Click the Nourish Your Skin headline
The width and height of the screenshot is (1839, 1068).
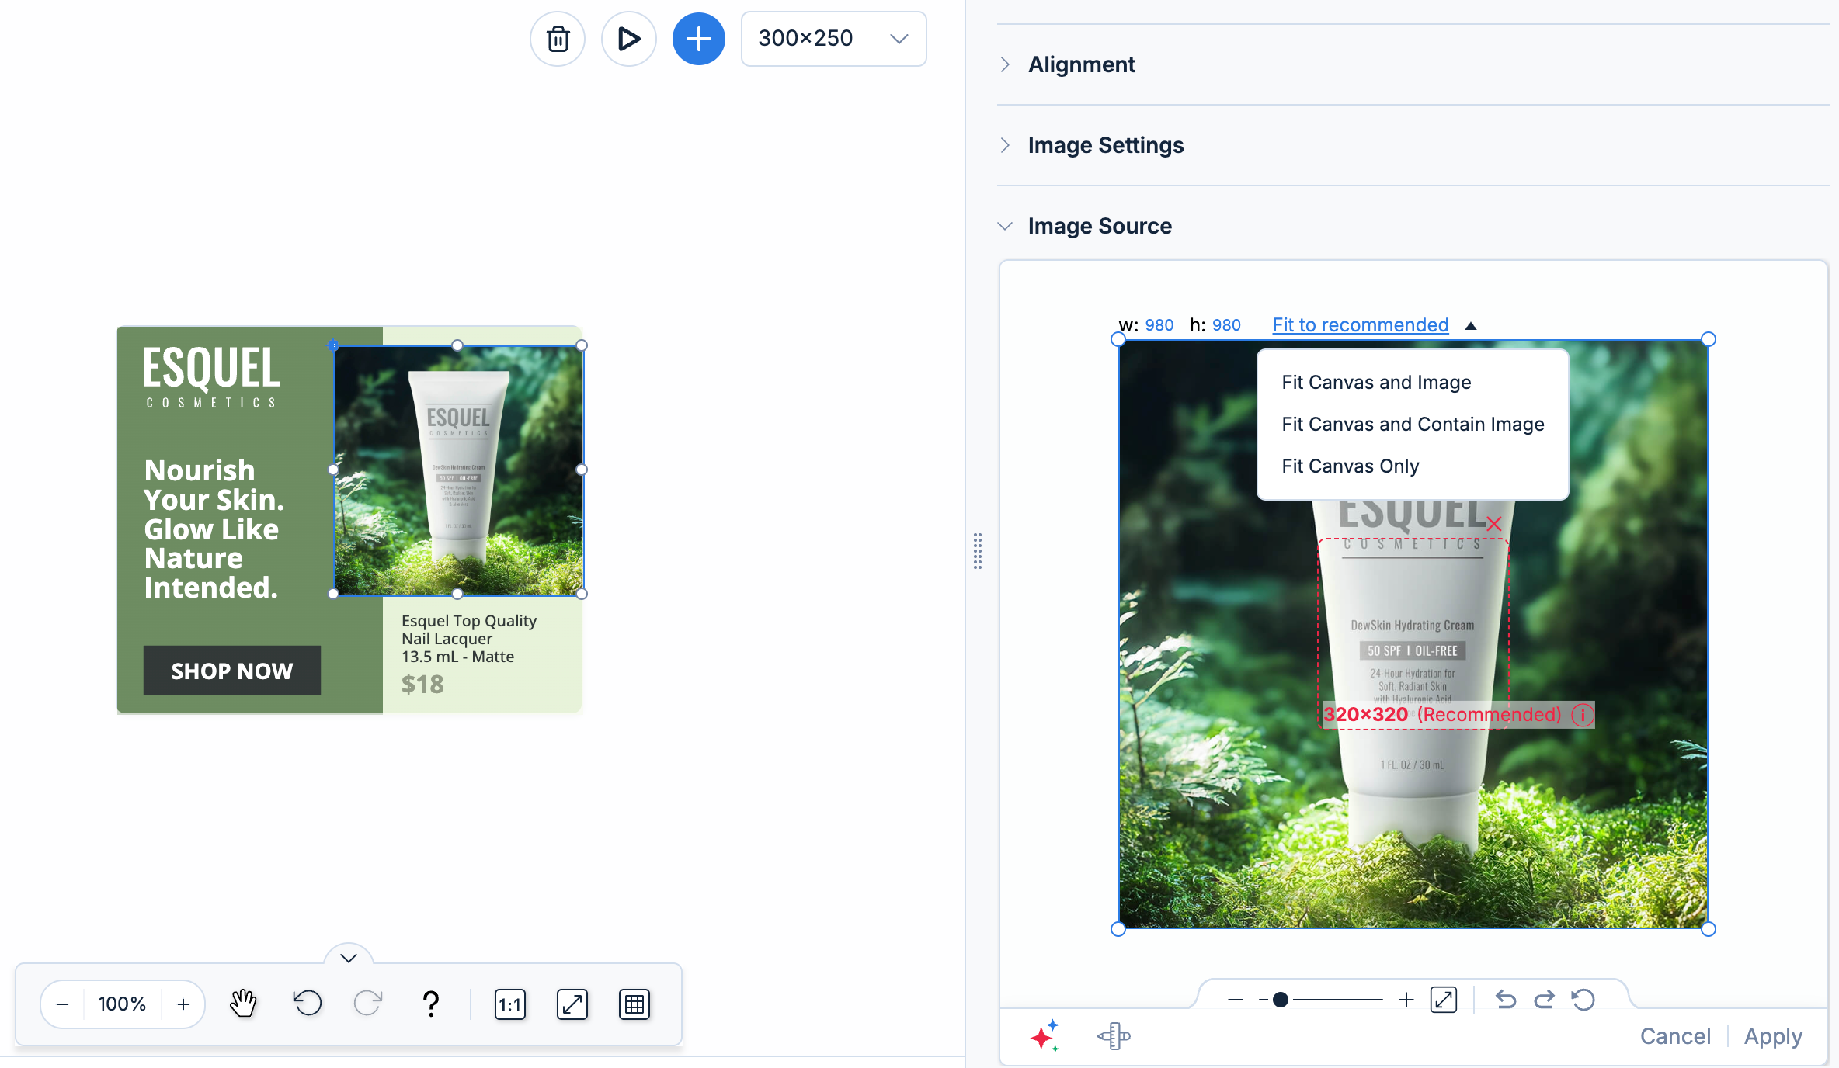coord(214,529)
